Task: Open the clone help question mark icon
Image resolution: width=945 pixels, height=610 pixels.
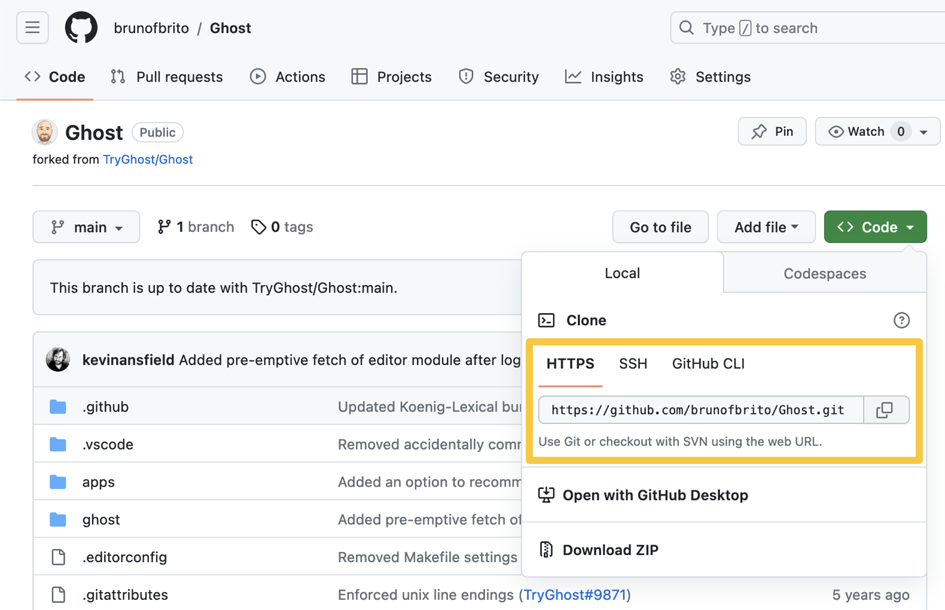Action: point(901,320)
